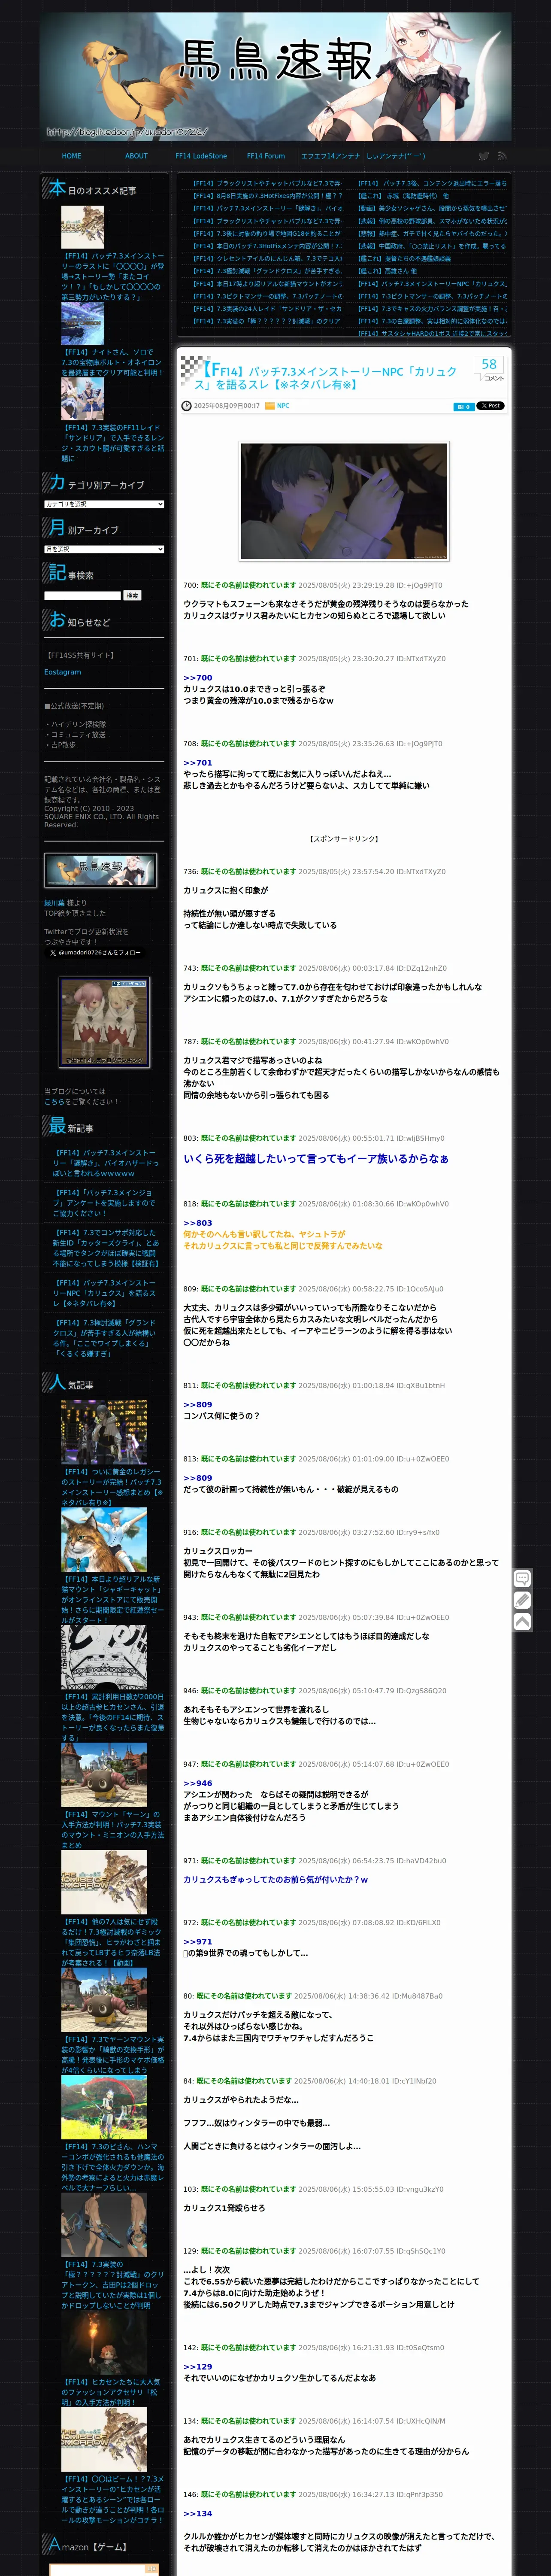
Task: Open latest article パッチ7.3メインジョブ アンケート
Action: (x=103, y=1203)
